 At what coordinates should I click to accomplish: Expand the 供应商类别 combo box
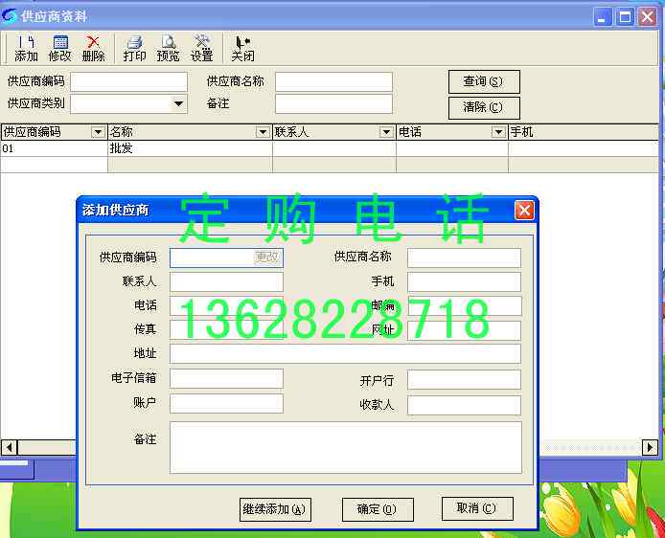[178, 103]
